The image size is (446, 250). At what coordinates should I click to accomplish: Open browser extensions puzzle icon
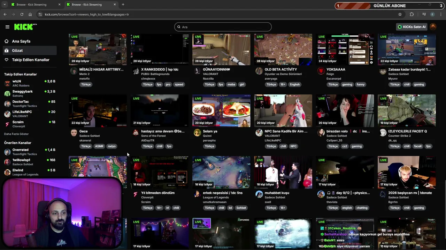pyautogui.click(x=412, y=14)
